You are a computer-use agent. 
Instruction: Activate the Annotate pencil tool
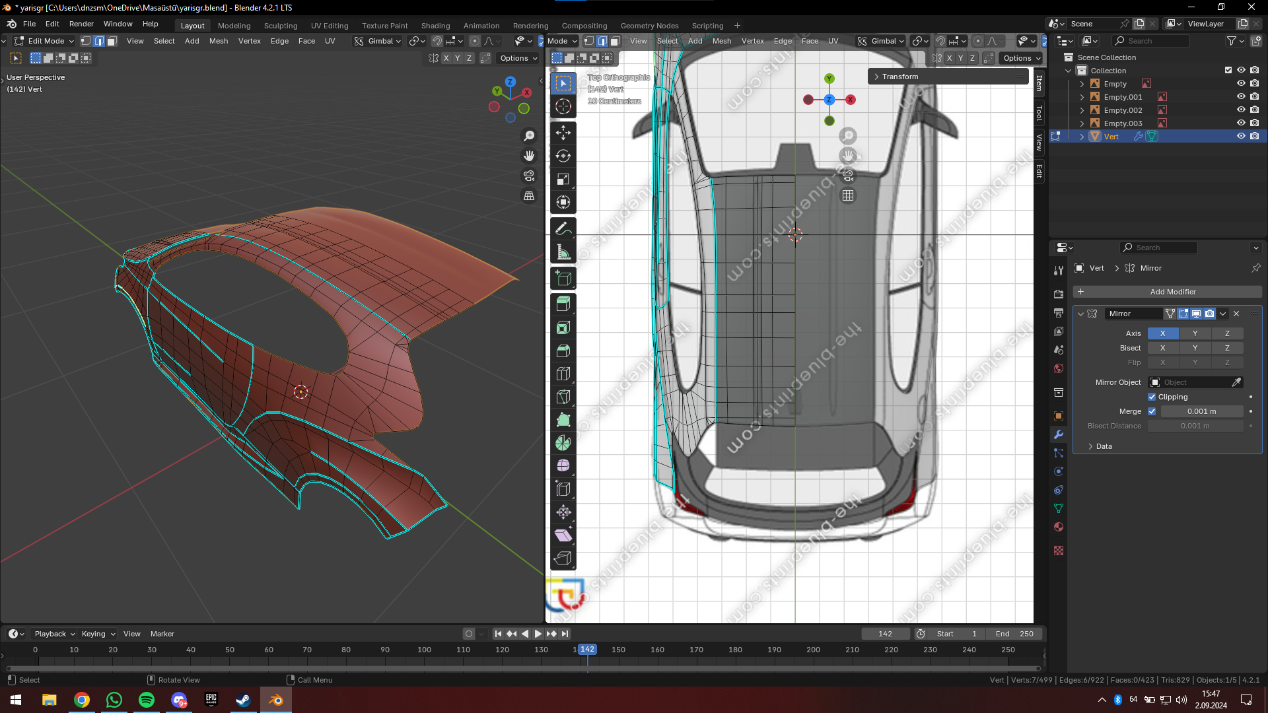[x=563, y=229]
